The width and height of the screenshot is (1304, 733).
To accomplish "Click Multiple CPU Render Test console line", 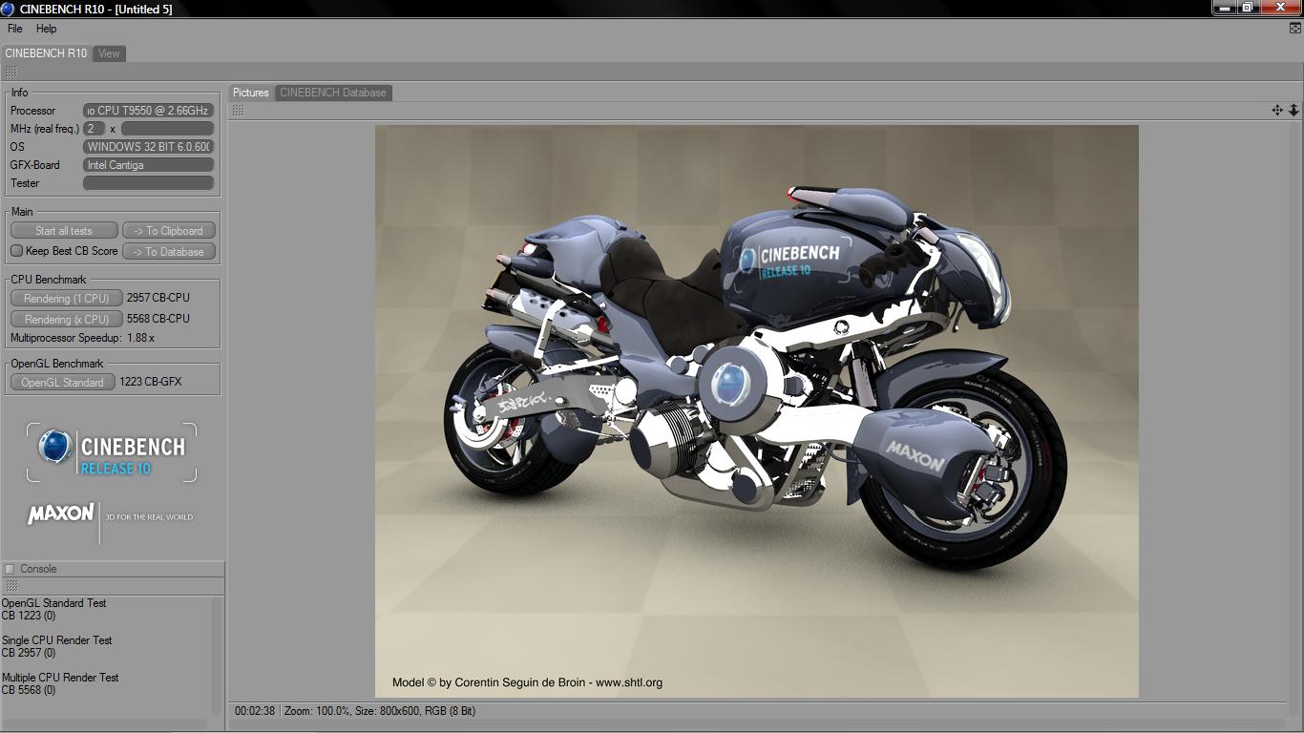I will pyautogui.click(x=60, y=678).
